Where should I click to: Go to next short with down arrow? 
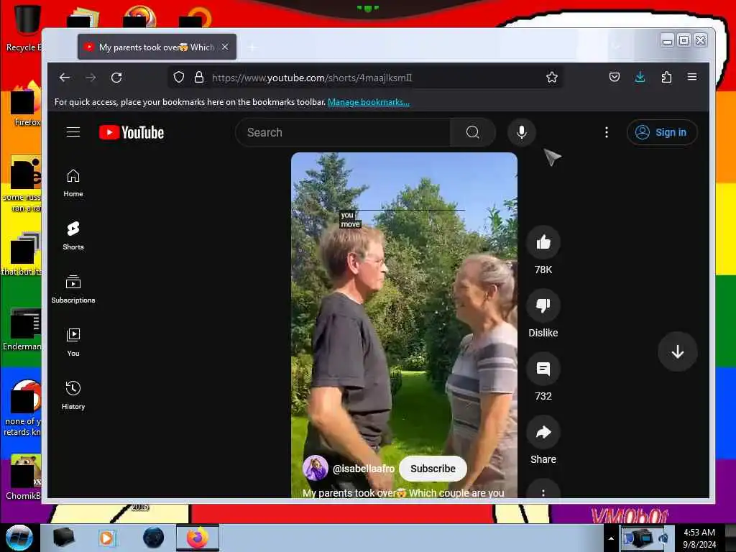tap(677, 351)
